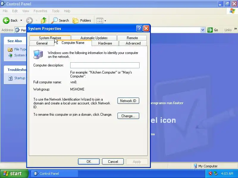238x178 pixels.
Task: Click the Startup help icon
Action: click(10, 78)
